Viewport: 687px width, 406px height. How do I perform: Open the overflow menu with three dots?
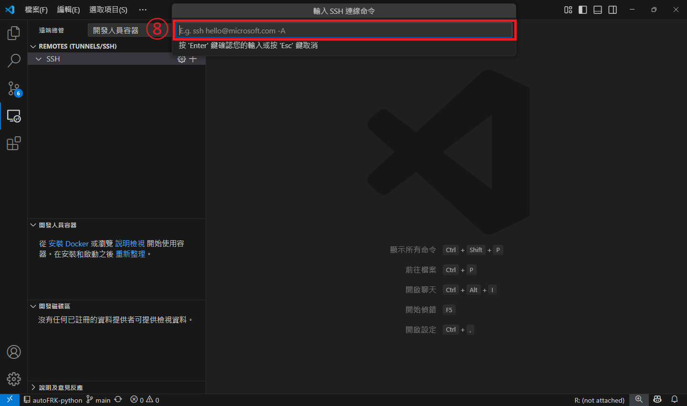coord(143,10)
